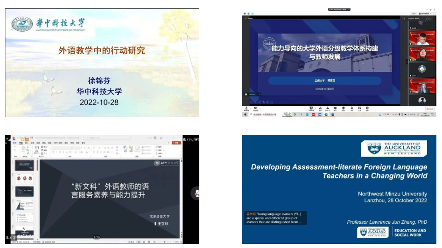Click the PowerPoint title bar search field
This screenshot has height=248, width=442.
[x=107, y=138]
